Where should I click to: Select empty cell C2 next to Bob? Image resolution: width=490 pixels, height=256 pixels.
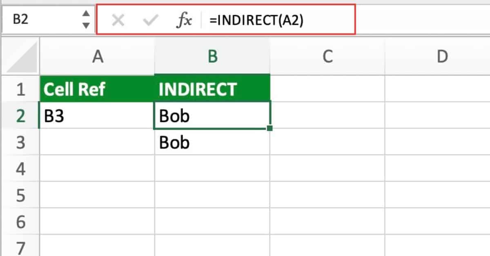327,115
